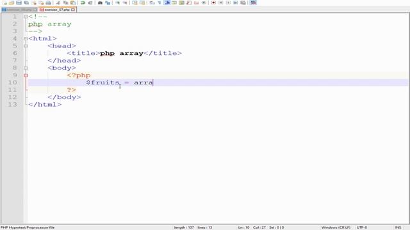Open the Replace dialog icon
The height and width of the screenshot is (230, 410).
point(108,3)
